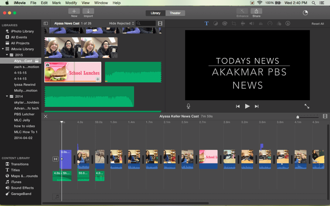Switch to Theater view

tap(175, 13)
